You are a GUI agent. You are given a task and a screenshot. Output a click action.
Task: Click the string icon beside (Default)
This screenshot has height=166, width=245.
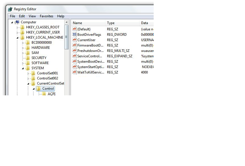pyautogui.click(x=74, y=29)
